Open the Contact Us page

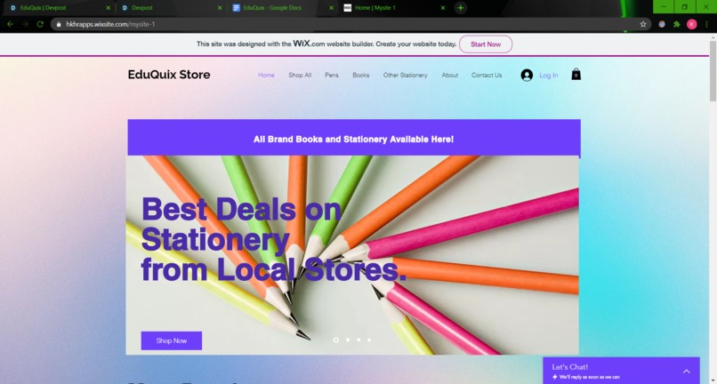click(487, 75)
